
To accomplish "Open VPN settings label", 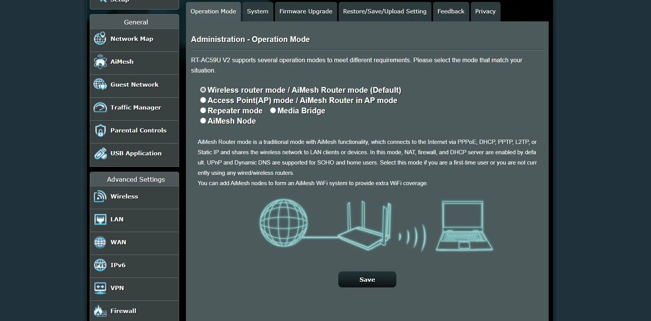I will click(x=117, y=288).
